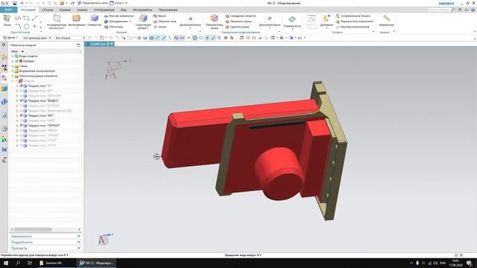The width and height of the screenshot is (477, 268).
Task: Click the Фаска chamfer command
Action: pos(159,16)
